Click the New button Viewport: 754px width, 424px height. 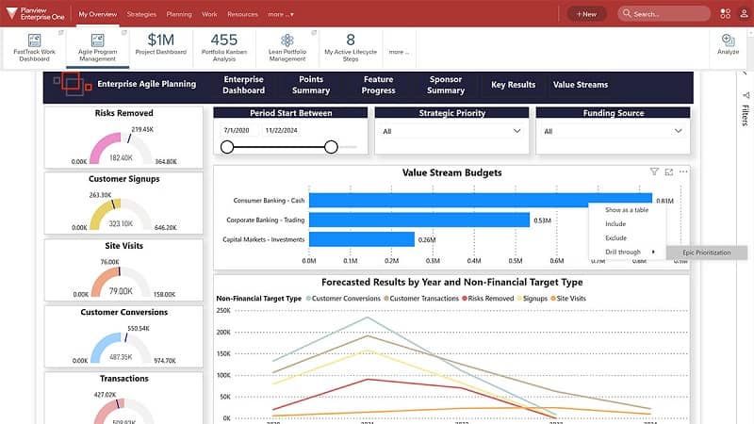[x=586, y=14]
